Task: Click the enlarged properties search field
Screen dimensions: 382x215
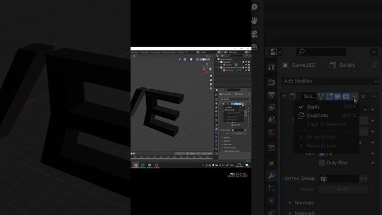Action: click(x=321, y=52)
